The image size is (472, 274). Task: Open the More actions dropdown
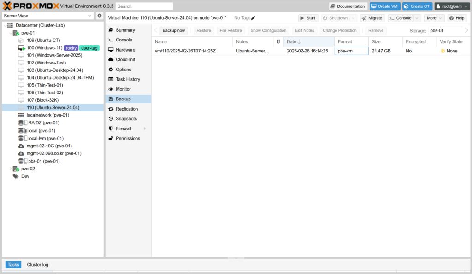(435, 18)
